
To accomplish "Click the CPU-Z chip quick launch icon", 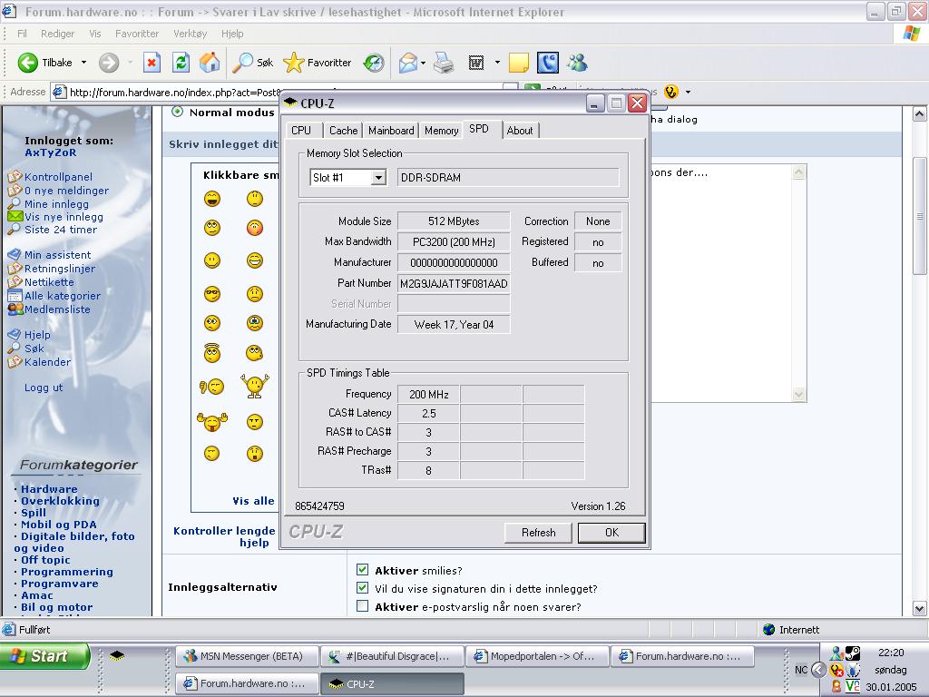I will pyautogui.click(x=117, y=655).
